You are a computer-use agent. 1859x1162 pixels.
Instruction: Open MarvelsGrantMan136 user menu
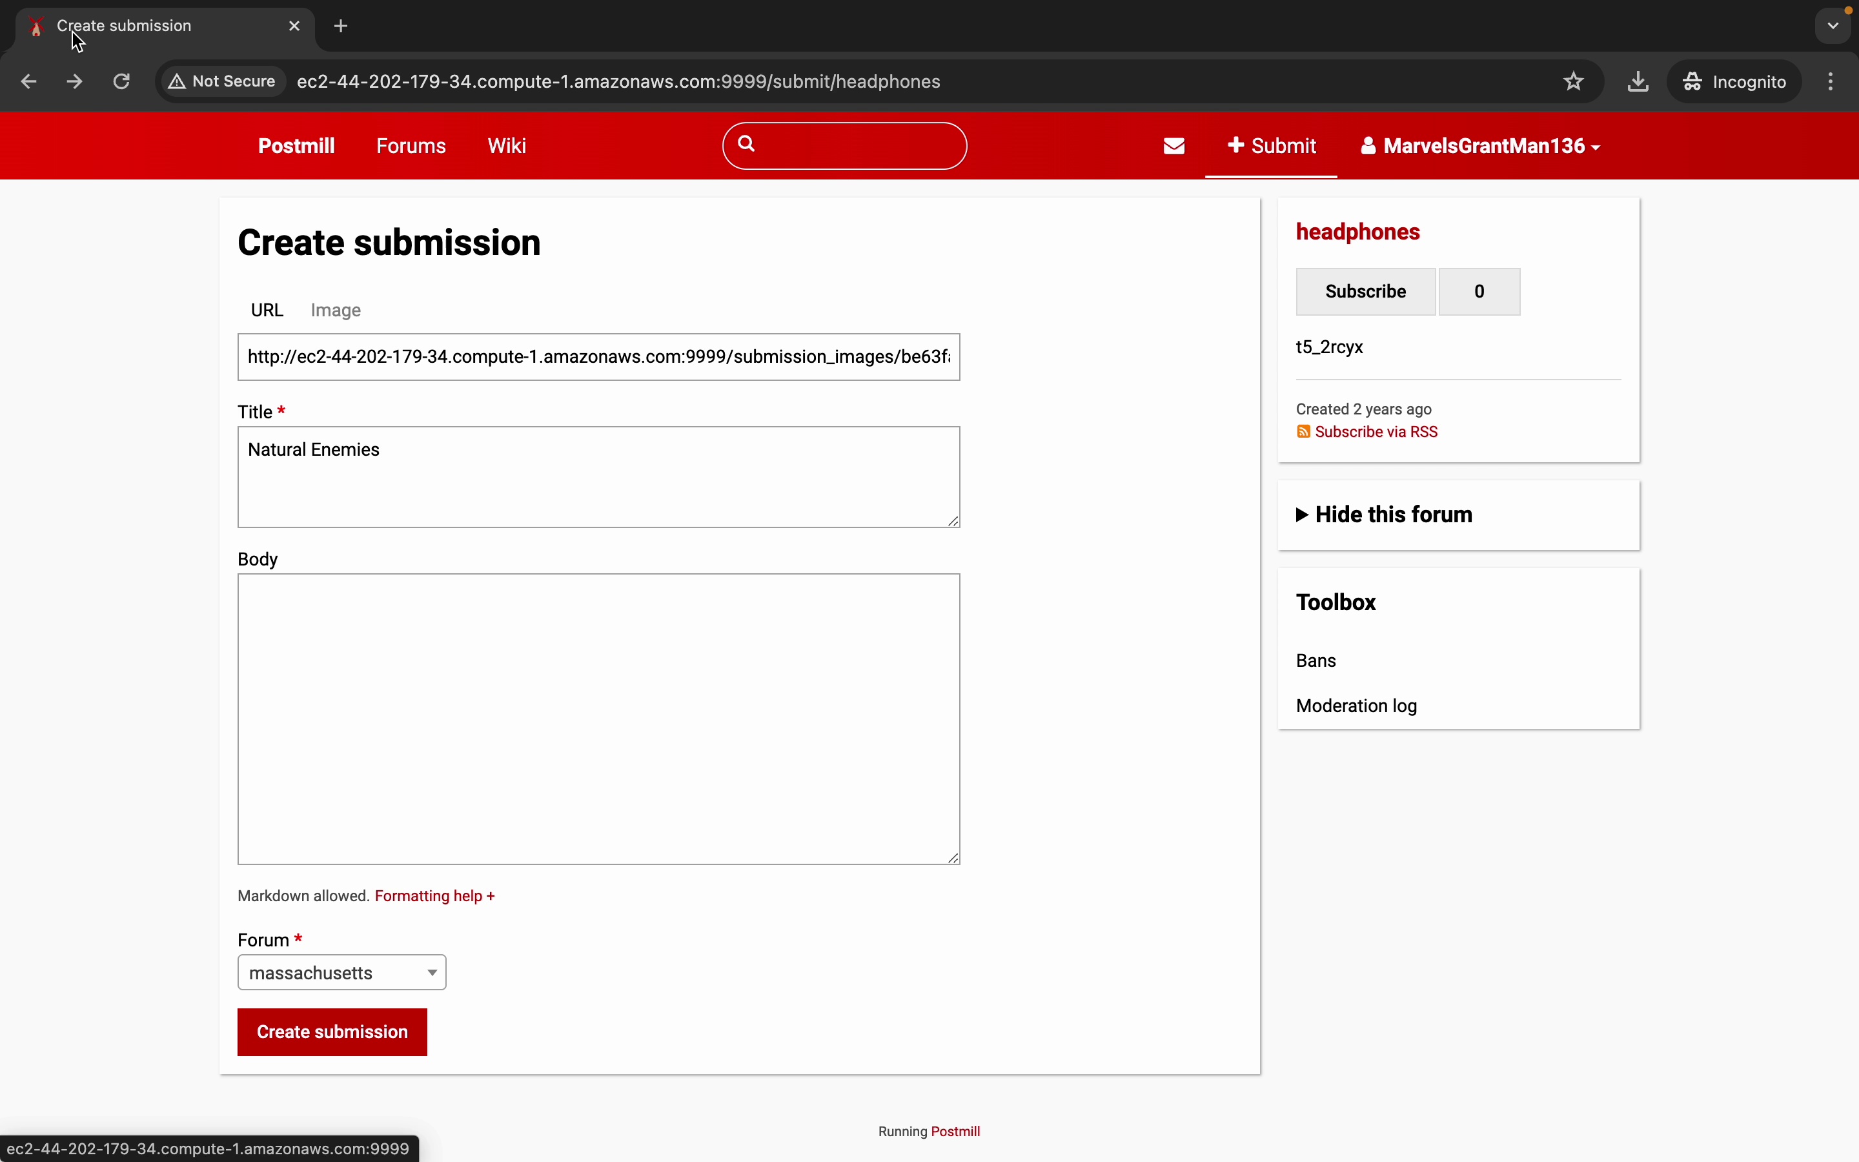coord(1480,146)
